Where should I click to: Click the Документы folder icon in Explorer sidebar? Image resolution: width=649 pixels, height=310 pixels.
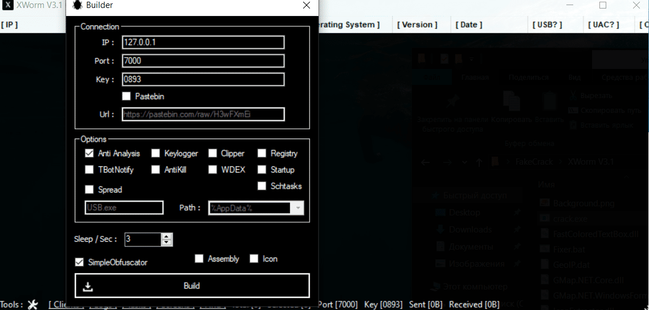441,247
